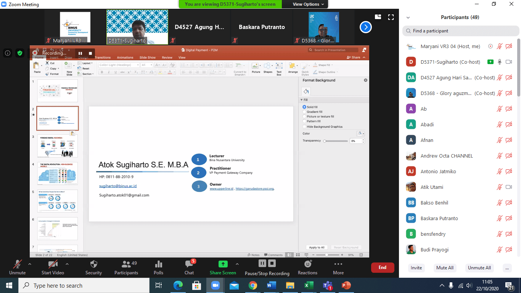
Task: Collapse the Participants panel chevron
Action: pyautogui.click(x=408, y=18)
